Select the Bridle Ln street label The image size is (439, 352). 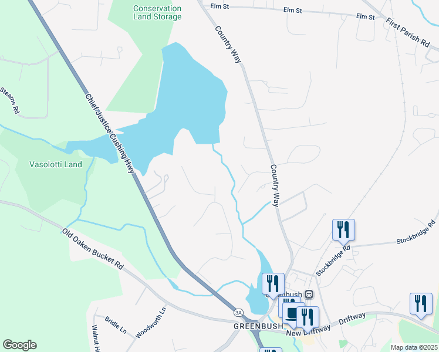(x=116, y=324)
